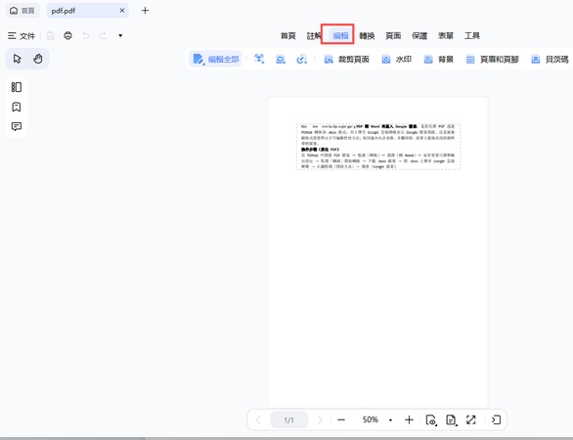Activate the hand pan tool

click(x=37, y=59)
